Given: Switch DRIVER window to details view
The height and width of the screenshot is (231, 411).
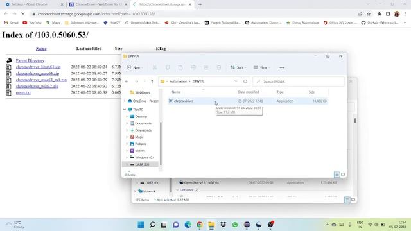Looking at the screenshot, I should pyautogui.click(x=337, y=175).
